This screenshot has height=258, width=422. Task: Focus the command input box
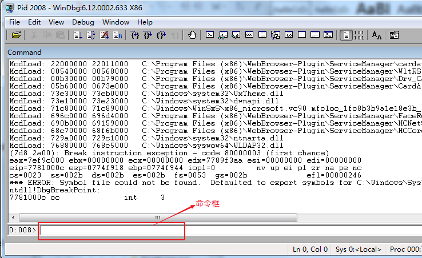230,231
